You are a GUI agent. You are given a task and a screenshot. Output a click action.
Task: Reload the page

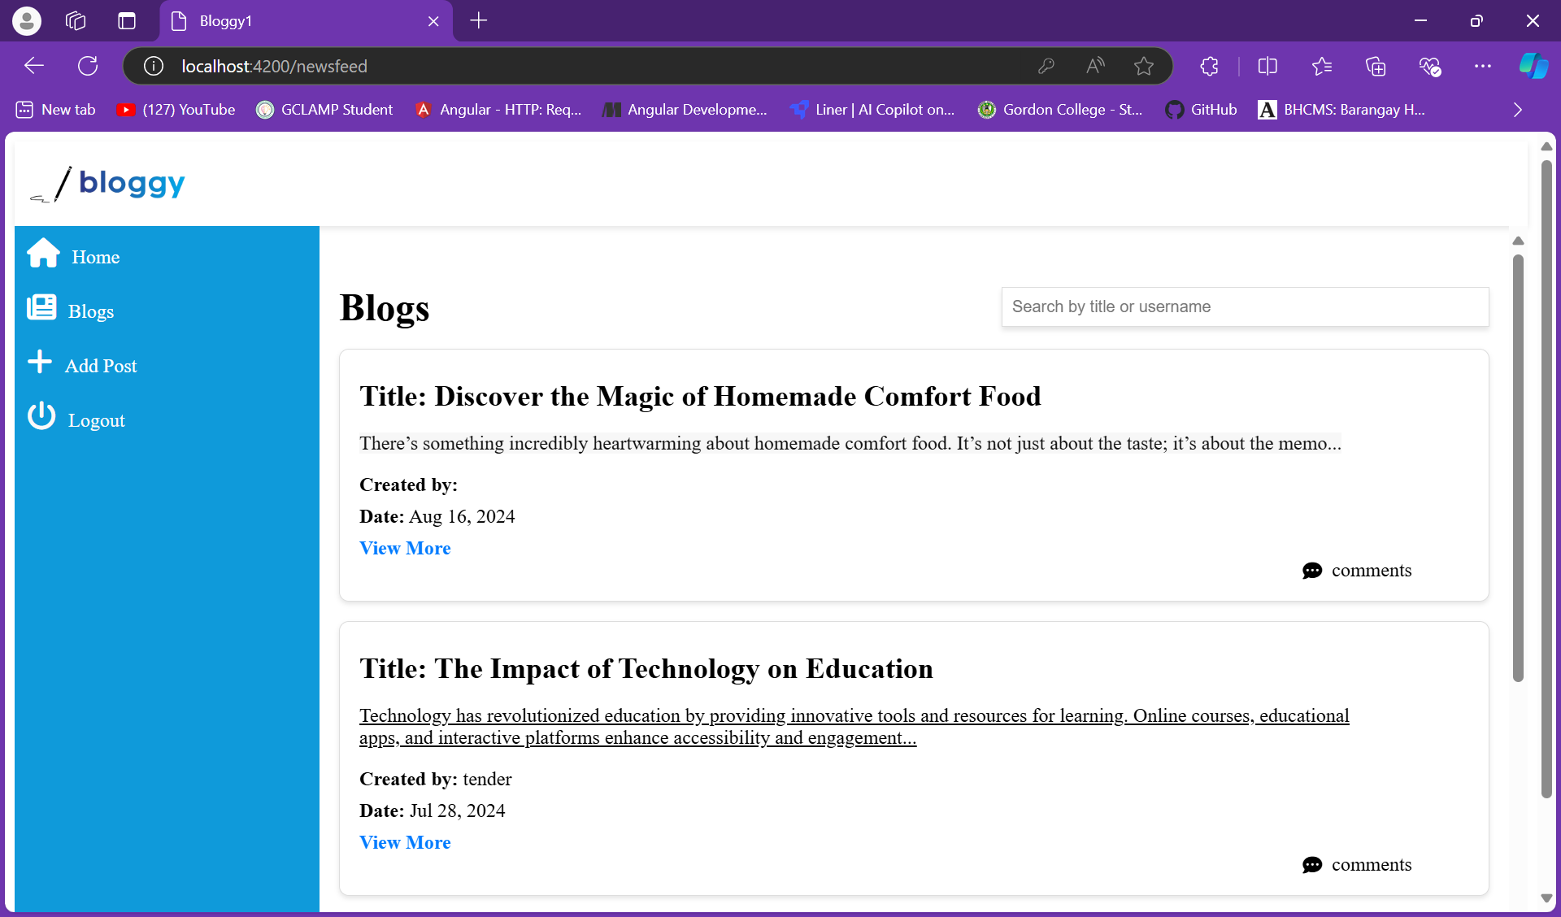click(87, 66)
